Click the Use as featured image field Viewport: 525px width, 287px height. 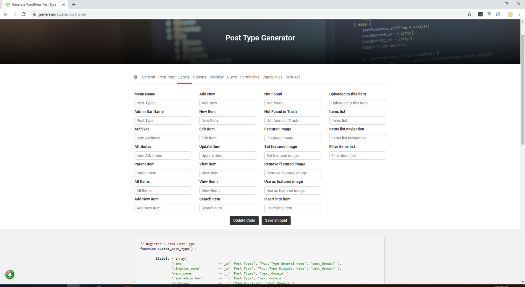pos(292,191)
